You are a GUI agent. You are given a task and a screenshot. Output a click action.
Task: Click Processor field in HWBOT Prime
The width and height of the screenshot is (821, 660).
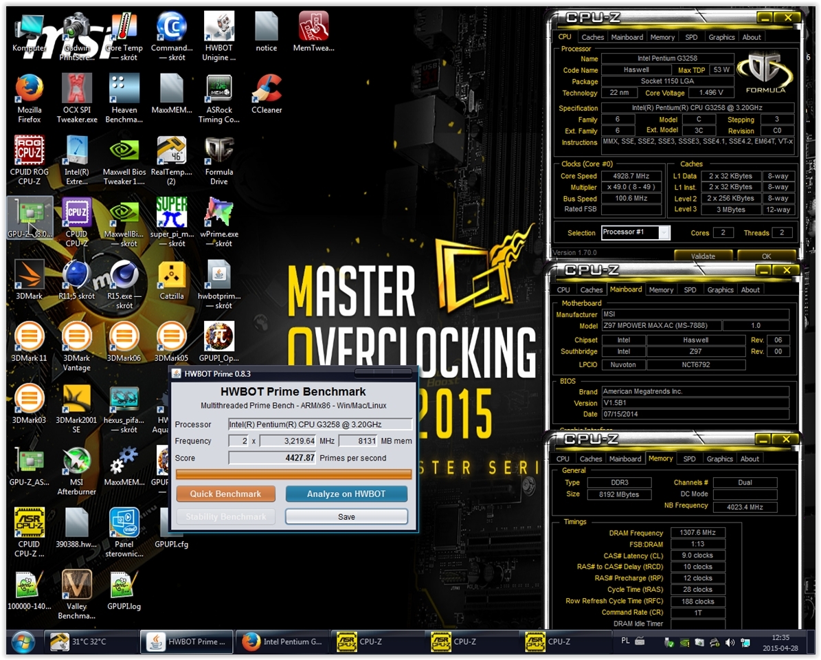(320, 424)
